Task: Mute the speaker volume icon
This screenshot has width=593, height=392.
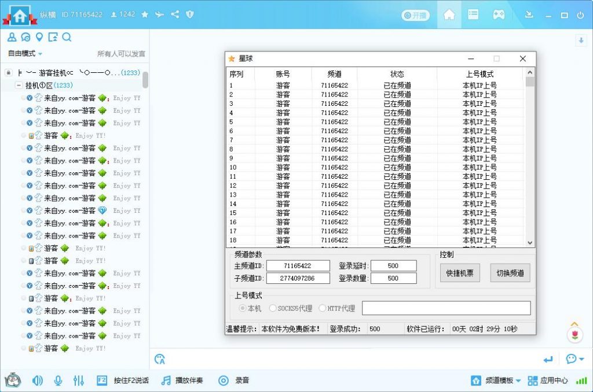Action: pyautogui.click(x=38, y=380)
